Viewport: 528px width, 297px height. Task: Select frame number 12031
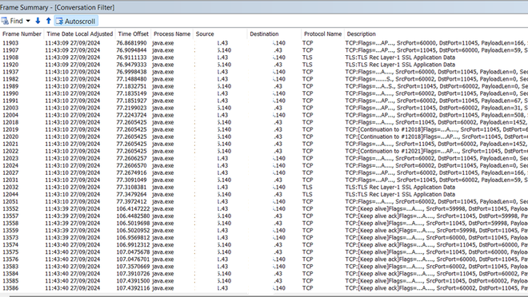(10, 180)
